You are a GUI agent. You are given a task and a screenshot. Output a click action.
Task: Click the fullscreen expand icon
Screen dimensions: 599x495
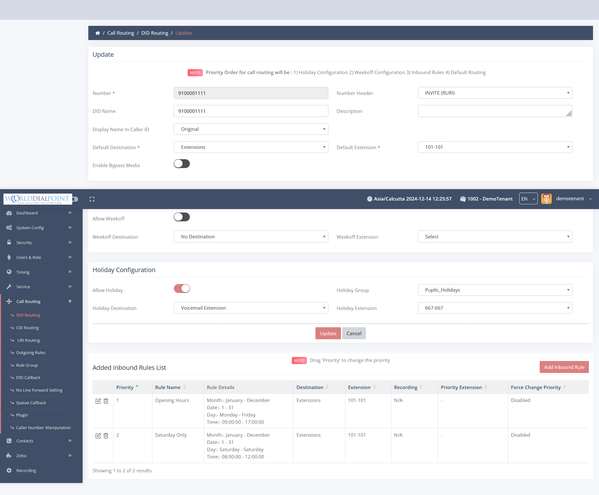pyautogui.click(x=92, y=199)
